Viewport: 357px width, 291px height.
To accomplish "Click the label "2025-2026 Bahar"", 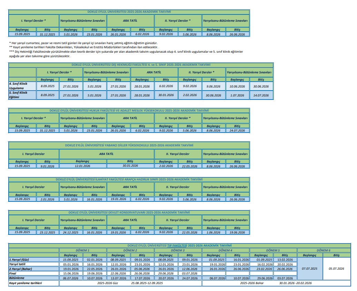I will point(252,283).
